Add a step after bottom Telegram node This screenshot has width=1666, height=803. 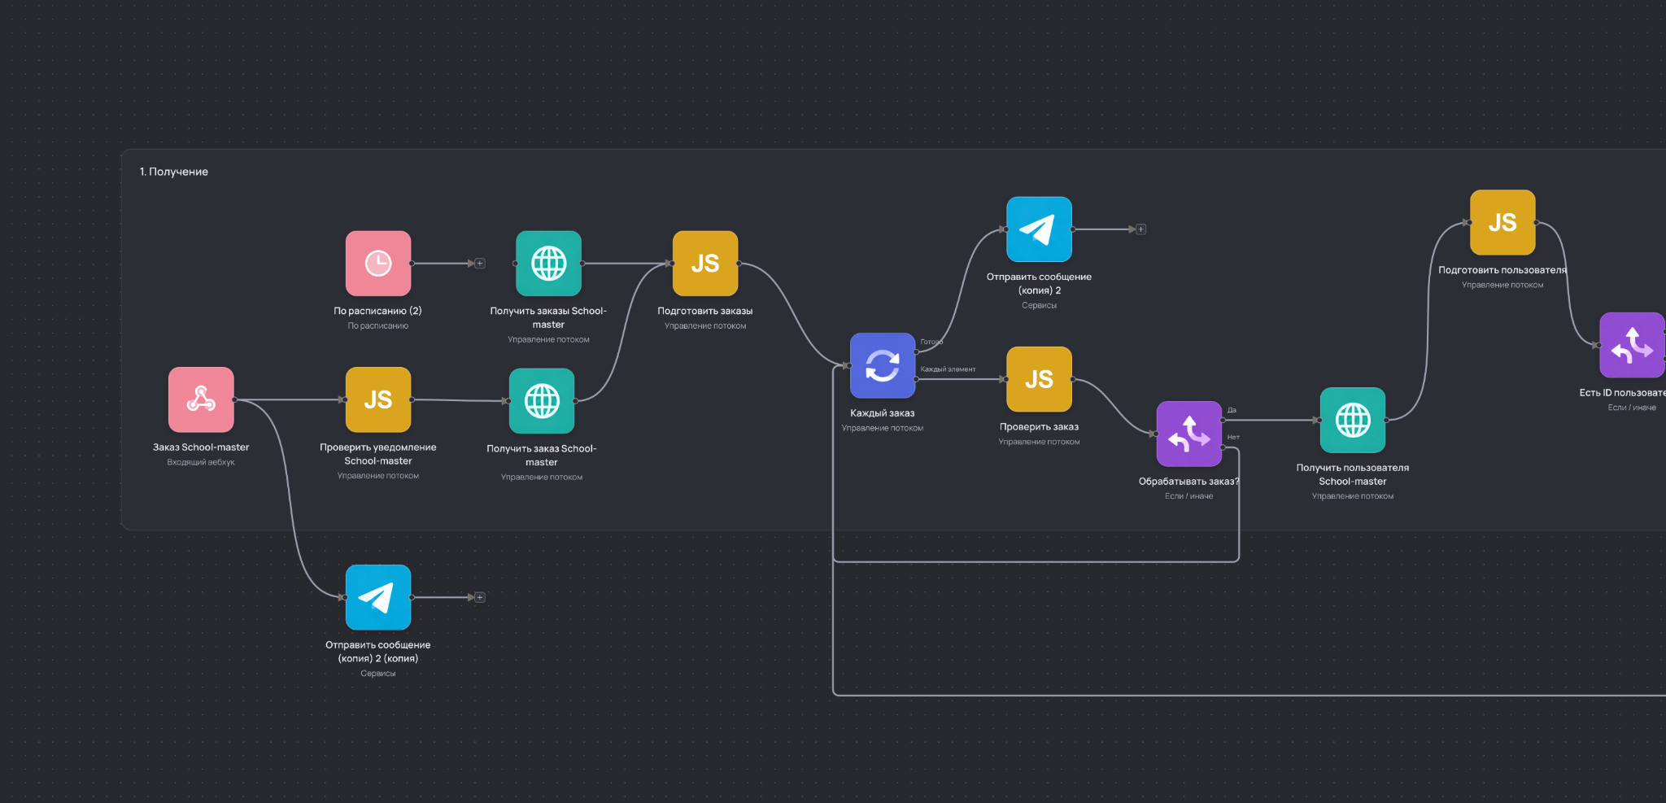[480, 597]
